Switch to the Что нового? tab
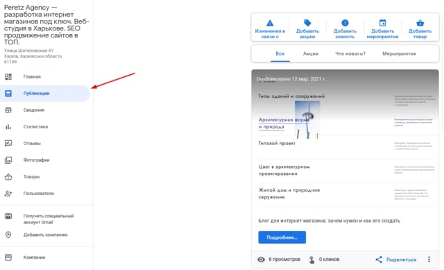The height and width of the screenshot is (270, 444). [x=350, y=53]
